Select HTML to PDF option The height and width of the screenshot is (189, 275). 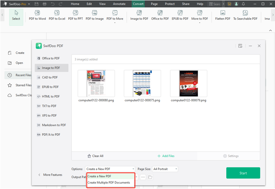click(x=51, y=96)
